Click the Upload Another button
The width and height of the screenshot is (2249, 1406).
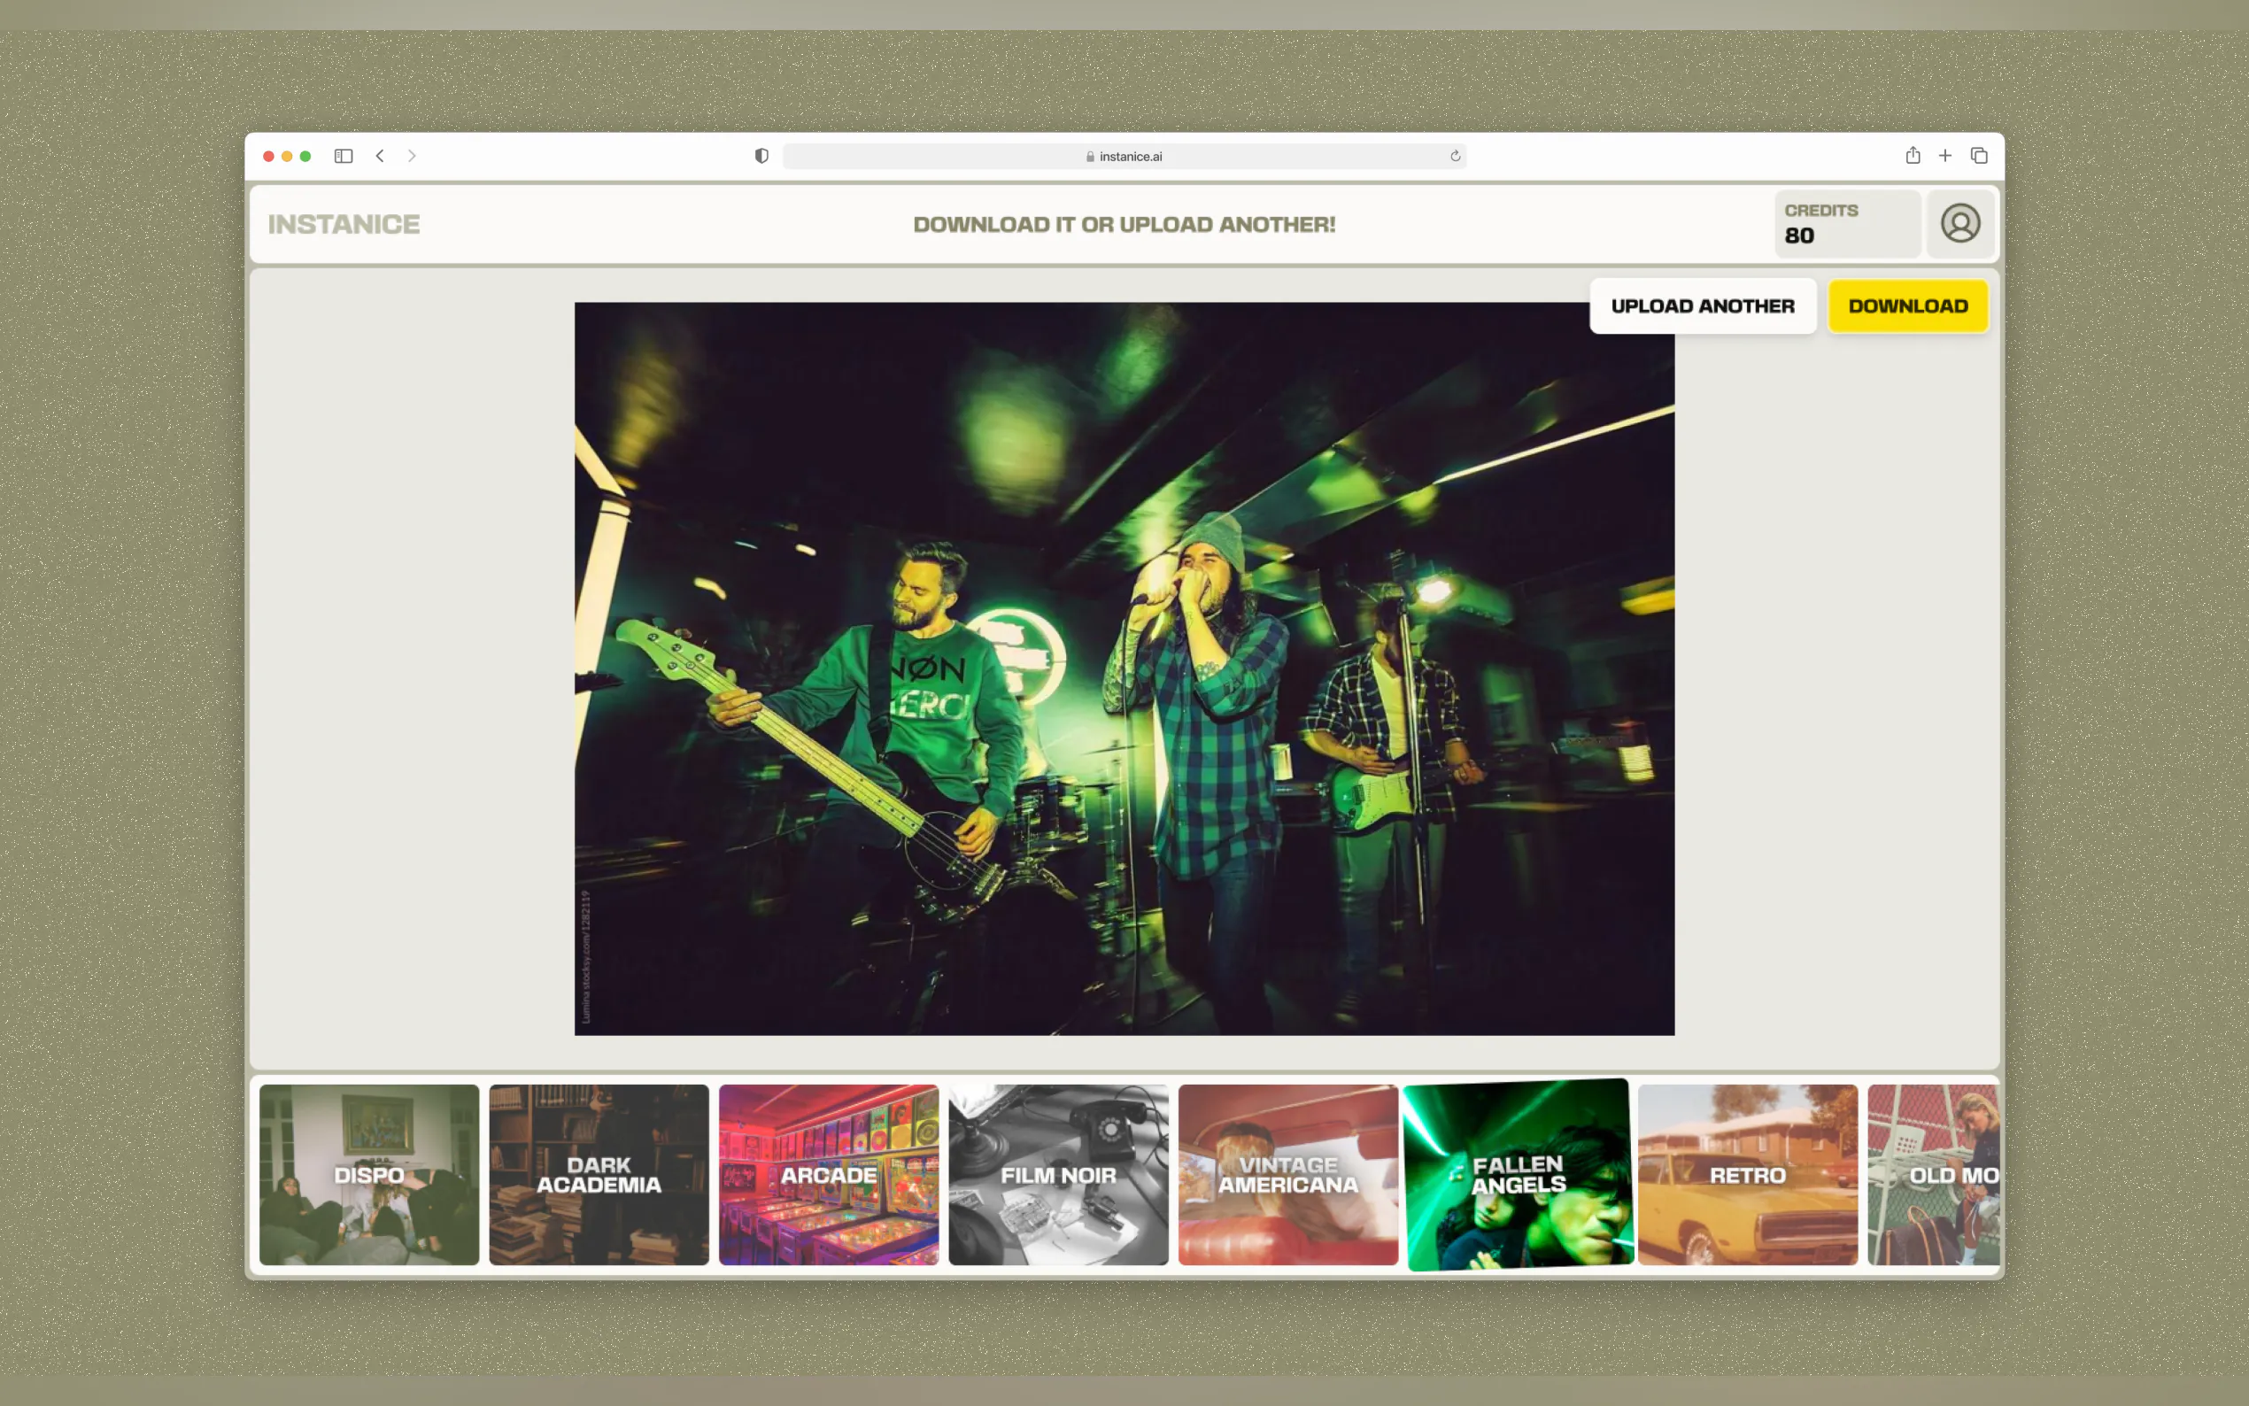(x=1703, y=306)
